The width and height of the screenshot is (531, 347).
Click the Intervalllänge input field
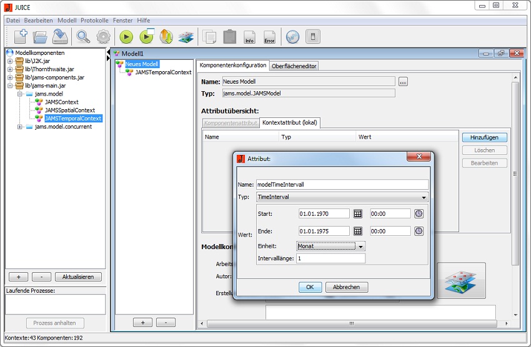(x=330, y=258)
